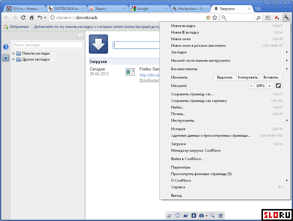Click the Вставить button

pyautogui.click(x=271, y=77)
